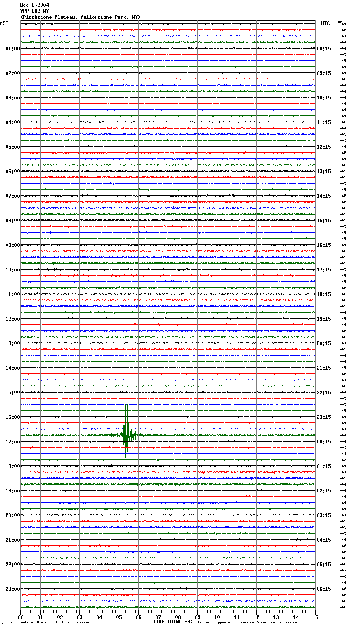Click the MST column header

[4, 23]
